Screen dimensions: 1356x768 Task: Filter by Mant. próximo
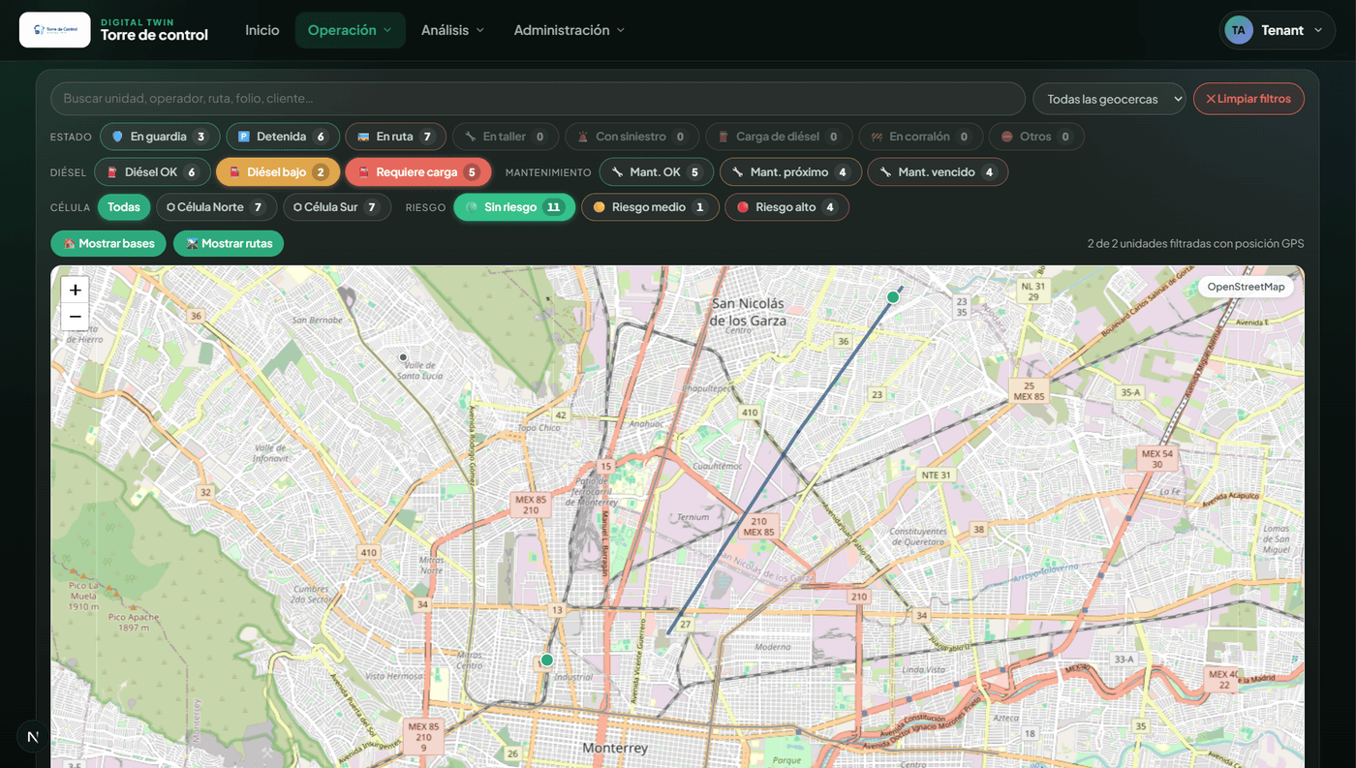[790, 172]
